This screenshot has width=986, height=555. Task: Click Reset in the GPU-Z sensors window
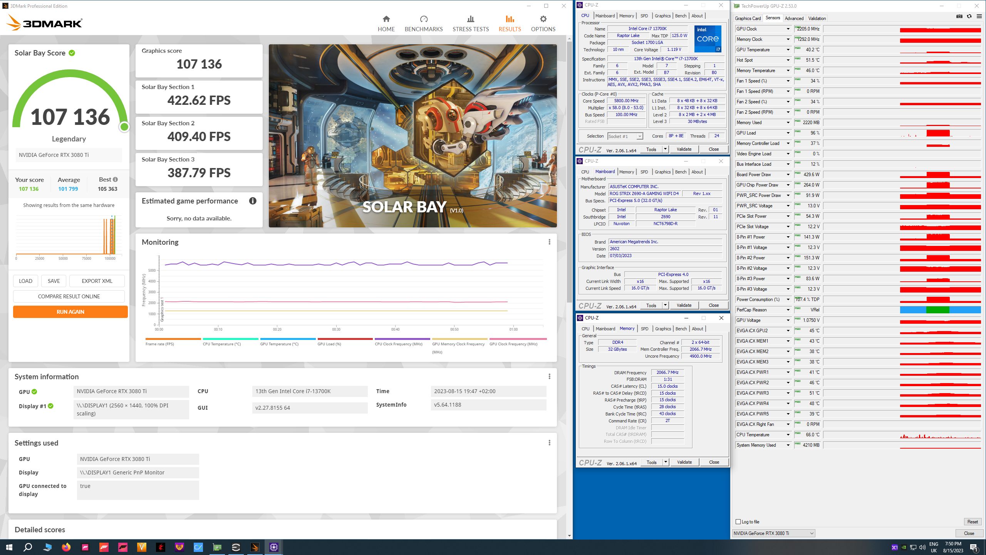click(x=972, y=522)
